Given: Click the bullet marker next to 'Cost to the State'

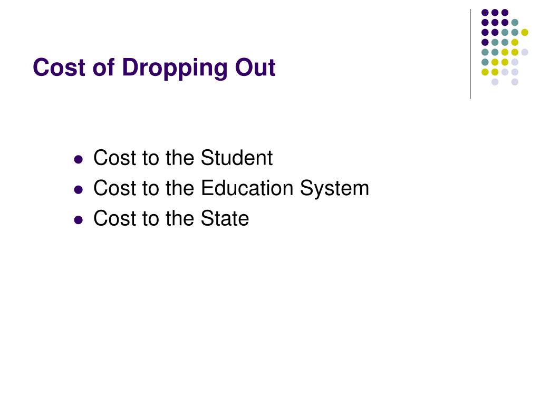Looking at the screenshot, I should click(x=79, y=220).
